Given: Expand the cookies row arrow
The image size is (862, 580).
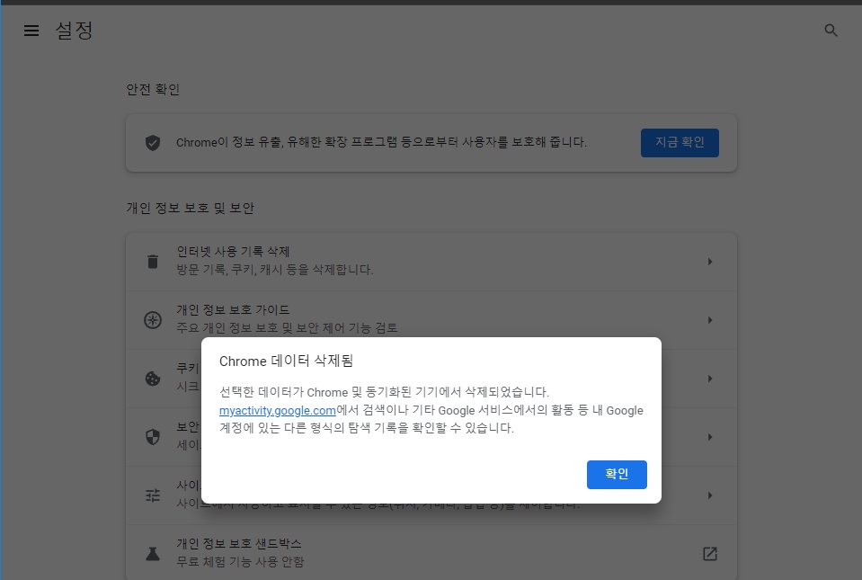Looking at the screenshot, I should coord(710,379).
